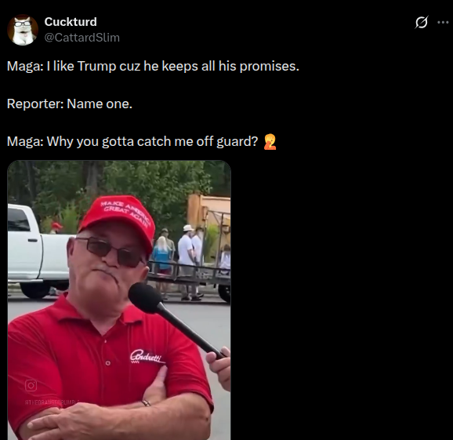Click the Instagram logo watermark on video
Image resolution: width=453 pixels, height=440 pixels.
pyautogui.click(x=31, y=385)
